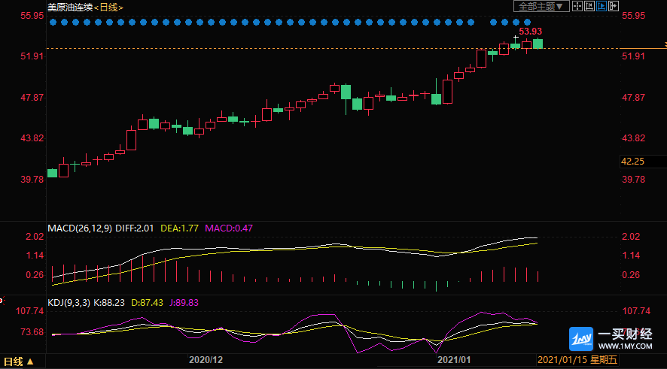Open the KDJ(9,3,3) indicator label
667x369 pixels.
[x=69, y=303]
